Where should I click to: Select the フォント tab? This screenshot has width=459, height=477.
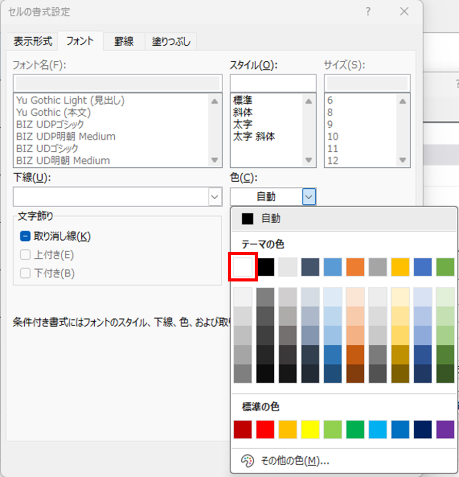pyautogui.click(x=80, y=41)
